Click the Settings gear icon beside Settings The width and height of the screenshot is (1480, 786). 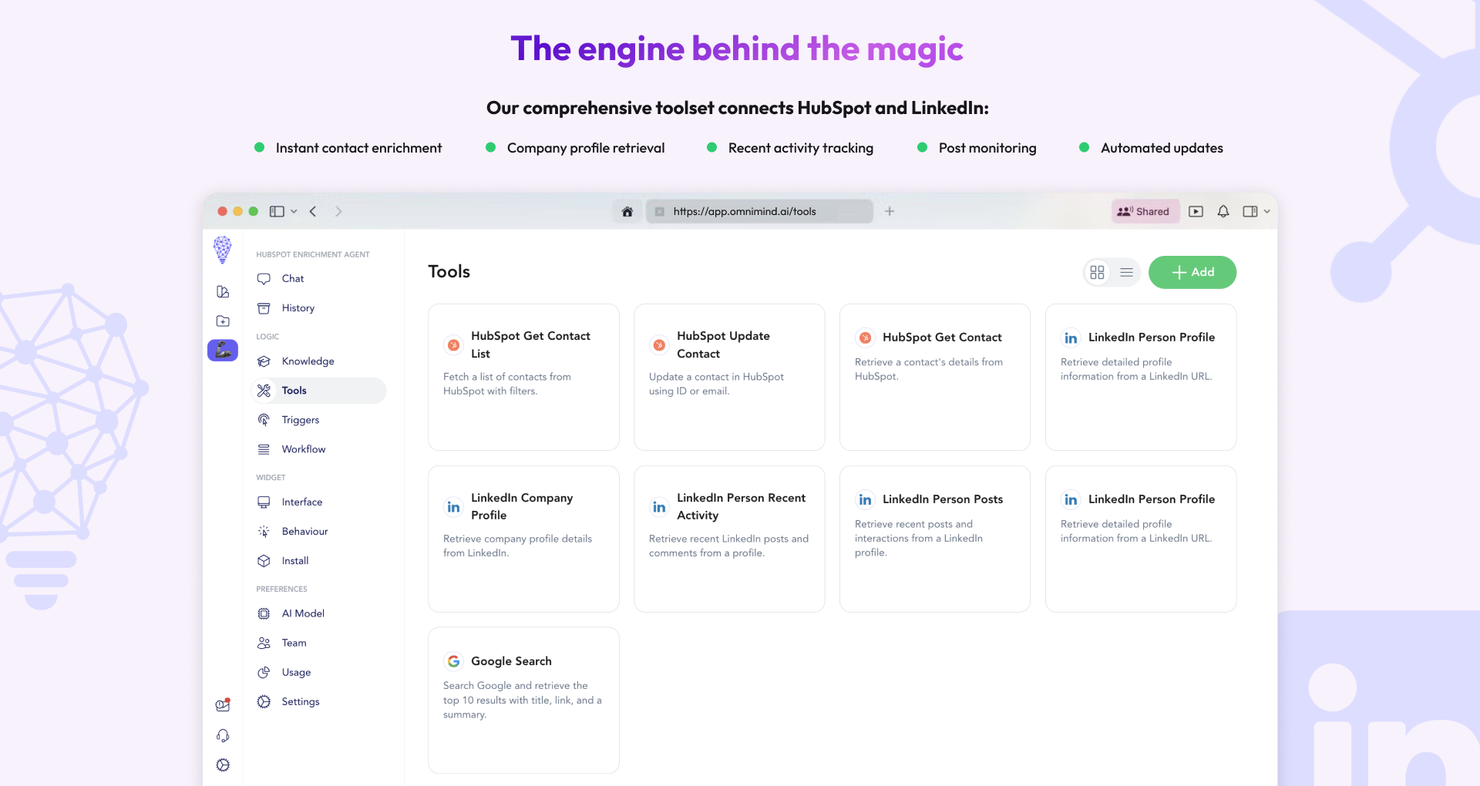coord(264,702)
